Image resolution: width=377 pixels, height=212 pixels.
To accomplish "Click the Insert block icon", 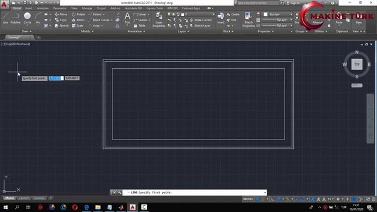I will [221, 18].
